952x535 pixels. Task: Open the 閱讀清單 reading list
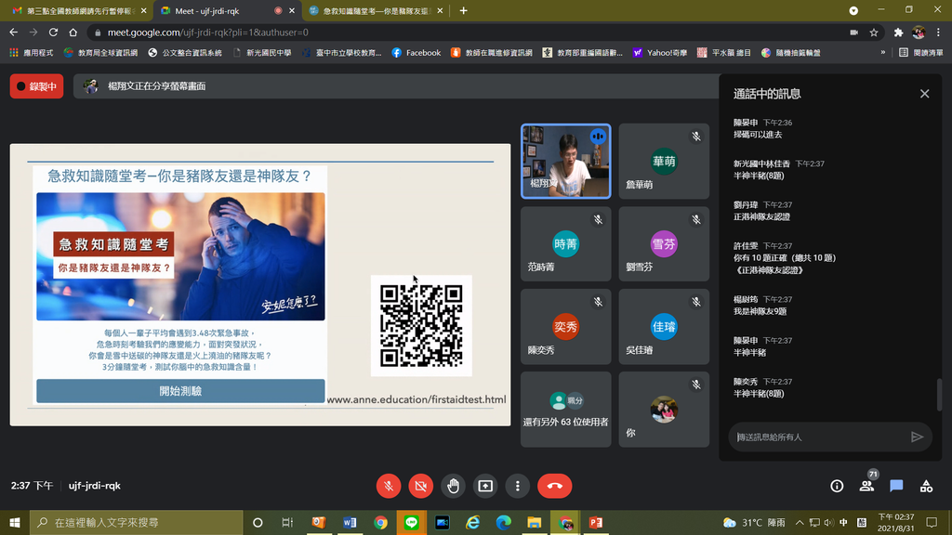click(921, 53)
